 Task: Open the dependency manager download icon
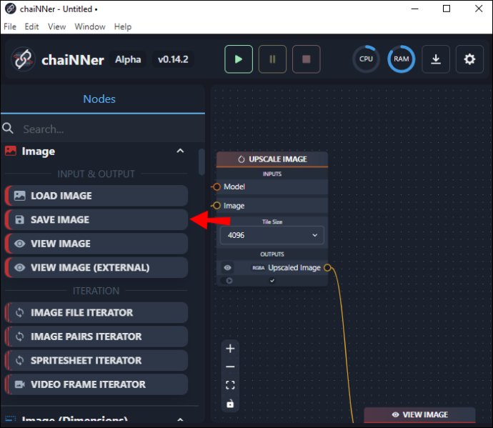pos(435,59)
